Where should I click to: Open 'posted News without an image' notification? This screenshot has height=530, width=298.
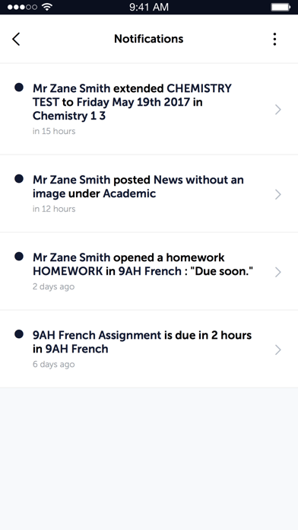149,193
